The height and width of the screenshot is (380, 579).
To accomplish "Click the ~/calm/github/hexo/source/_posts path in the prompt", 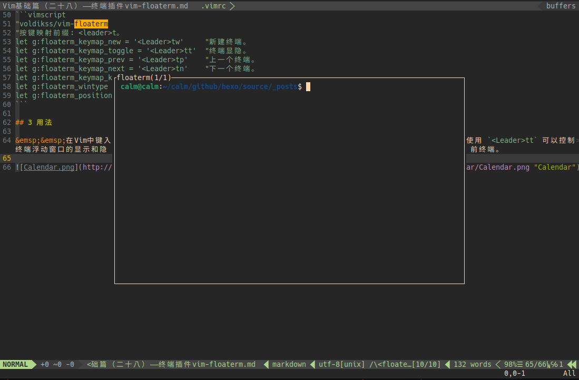I will click(x=230, y=87).
